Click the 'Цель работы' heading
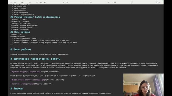This screenshot has height=96, width=172. pos(21,49)
